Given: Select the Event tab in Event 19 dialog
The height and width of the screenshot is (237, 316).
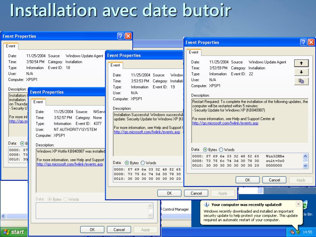Looking at the screenshot, I should (x=115, y=65).
